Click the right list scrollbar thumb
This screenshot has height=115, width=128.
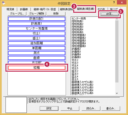117,51
